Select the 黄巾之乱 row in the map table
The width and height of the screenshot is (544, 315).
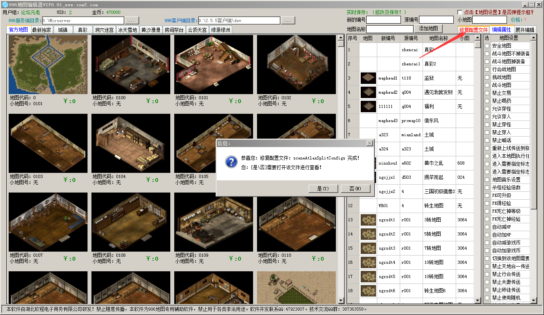[x=410, y=163]
